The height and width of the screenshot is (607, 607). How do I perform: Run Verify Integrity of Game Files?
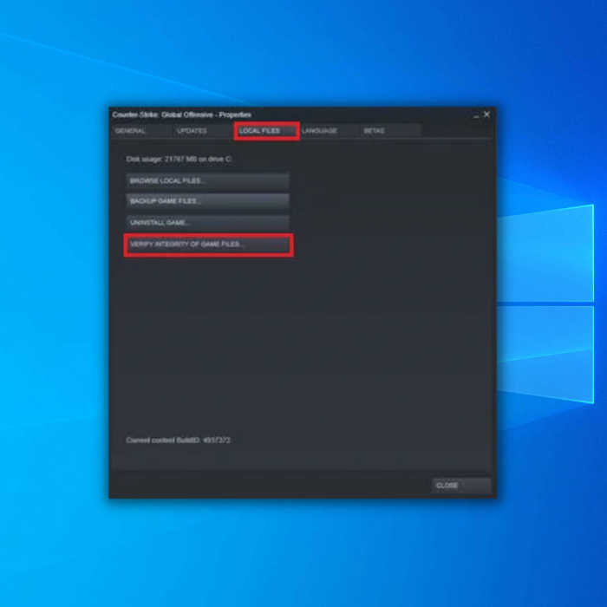[208, 245]
